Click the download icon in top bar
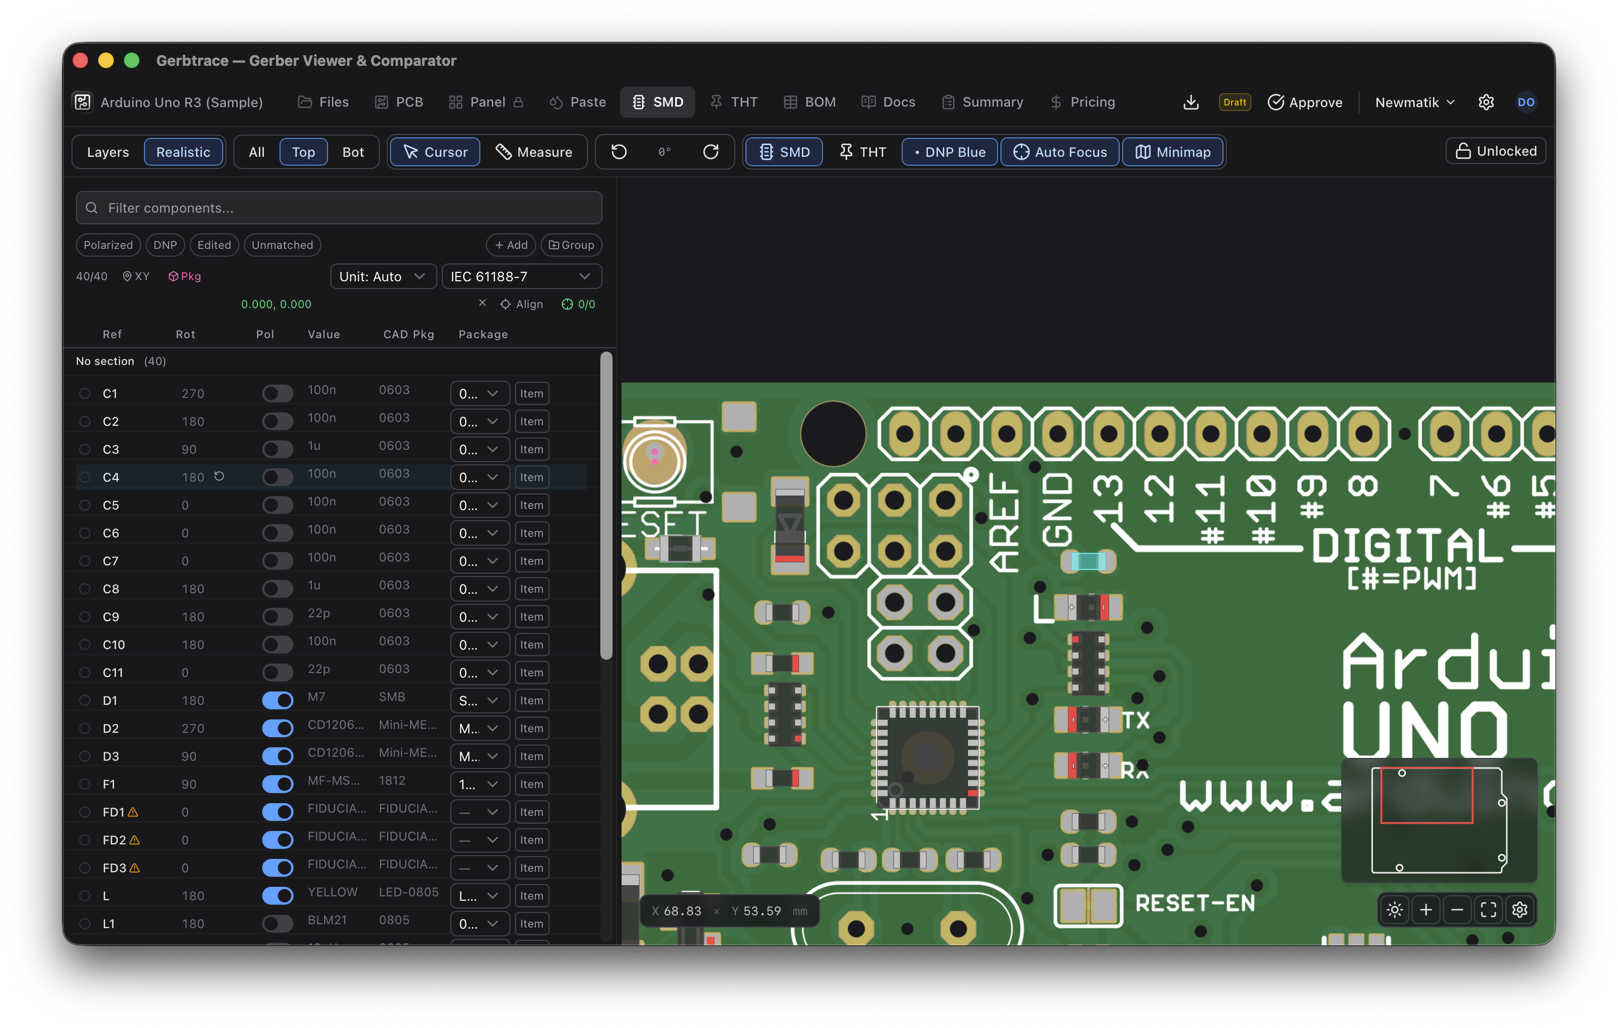 (1191, 102)
